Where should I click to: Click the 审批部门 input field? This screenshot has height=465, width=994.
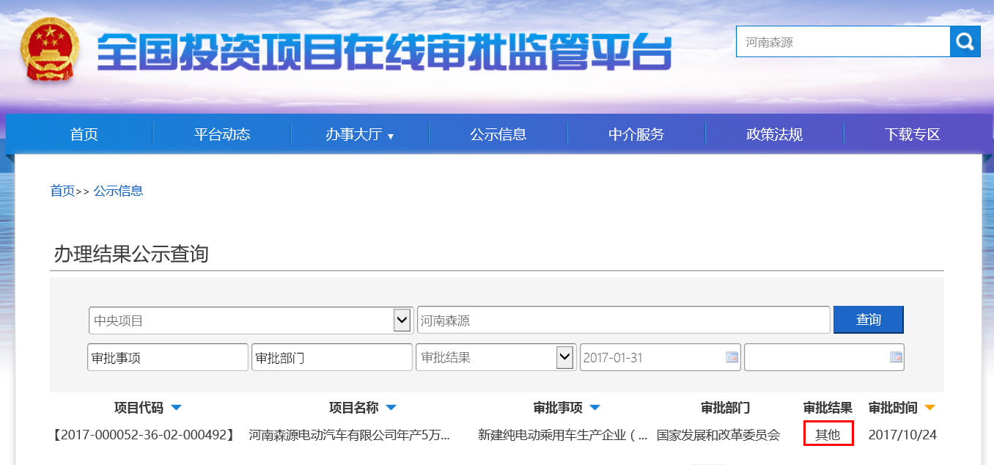click(x=331, y=357)
